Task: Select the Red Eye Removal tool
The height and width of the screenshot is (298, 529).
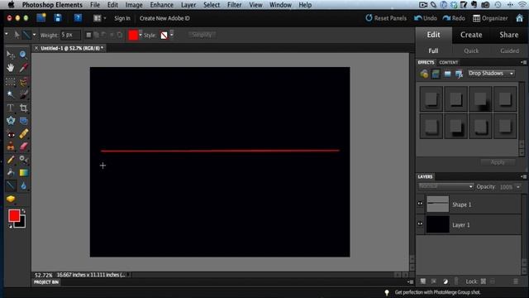Action: tap(11, 134)
